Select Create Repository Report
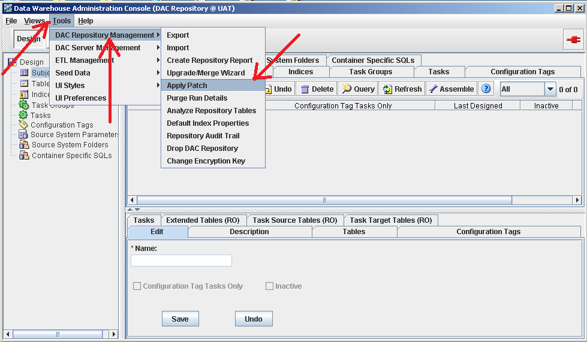587x342 pixels. tap(213, 60)
